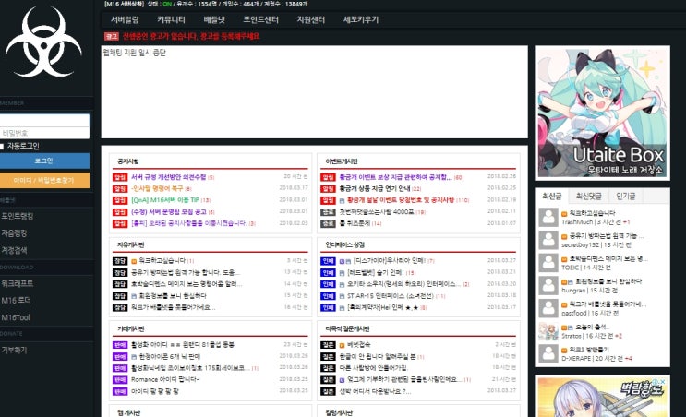Click the Utaite Box banner image
The height and width of the screenshot is (417, 686).
click(602, 113)
